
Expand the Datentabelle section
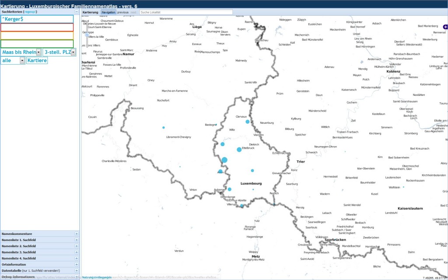(77, 271)
